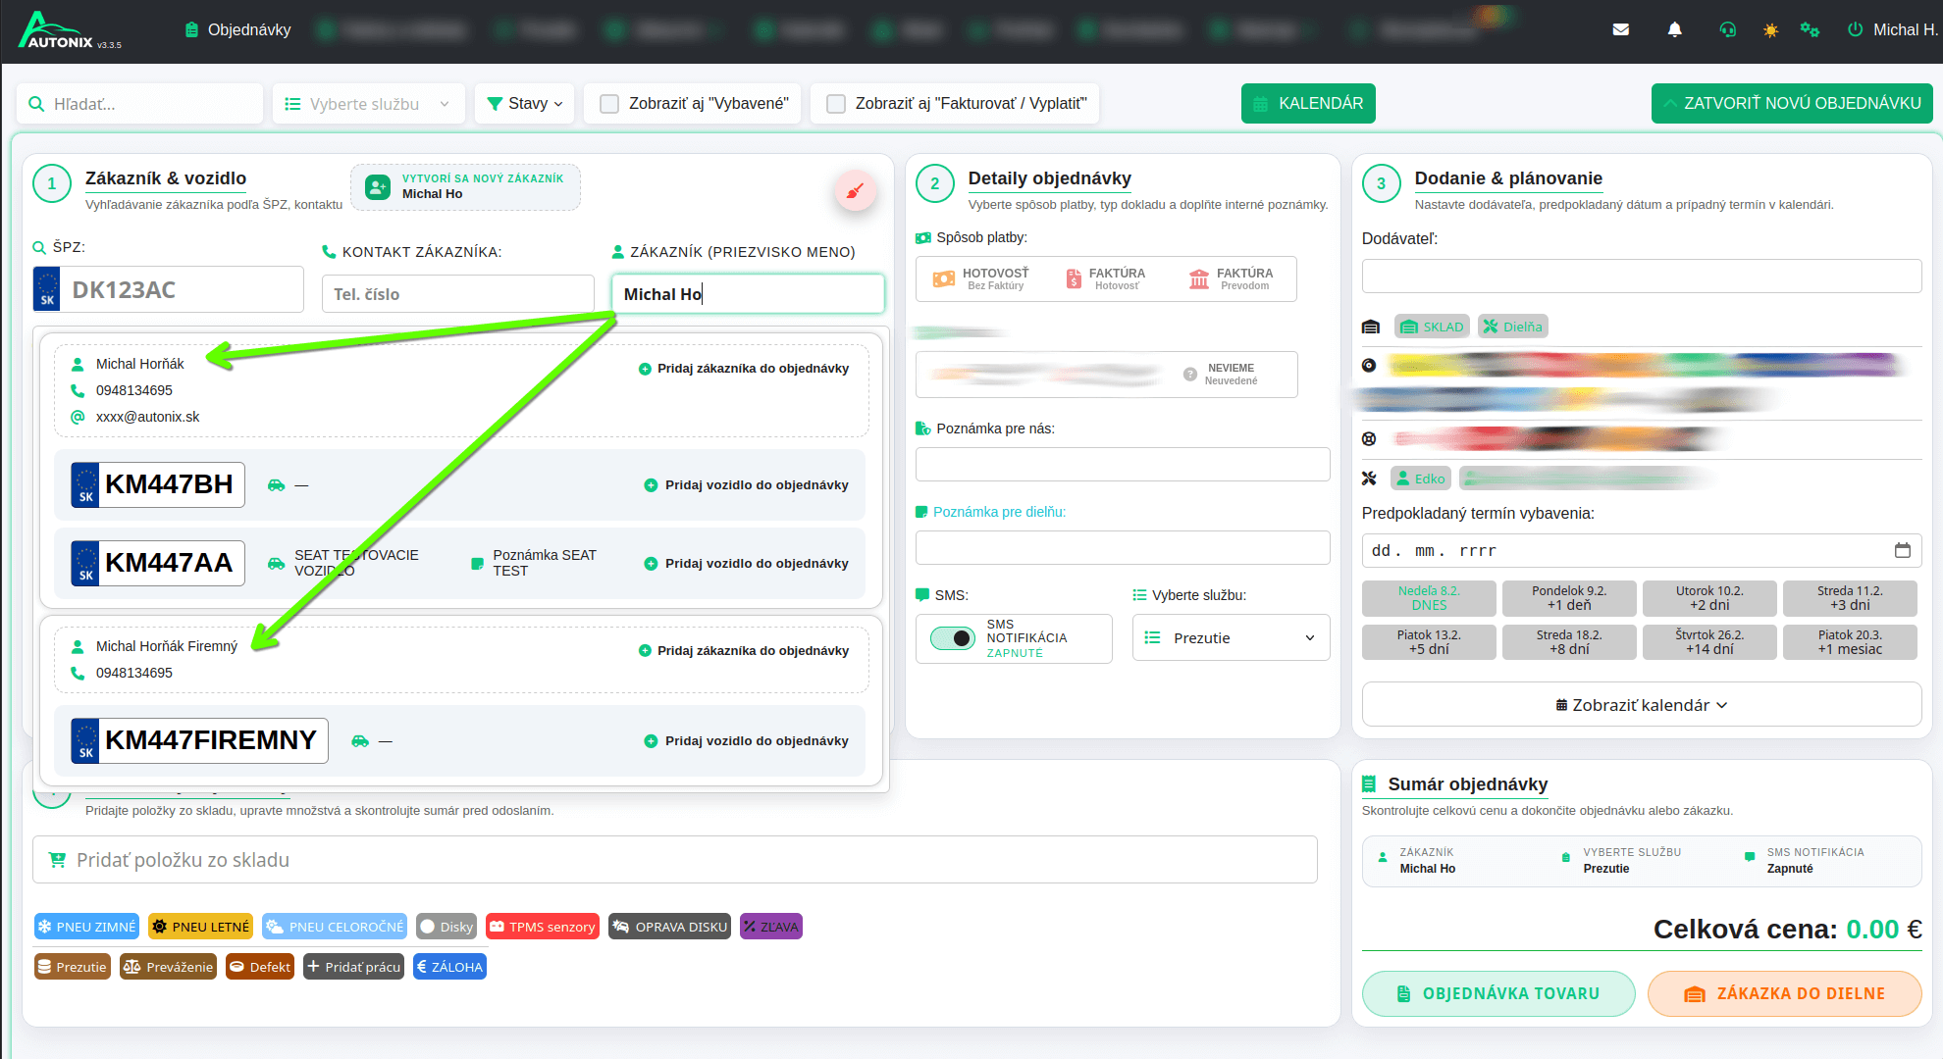Viewport: 1943px width, 1059px height.
Task: Click the KALENDÁR button
Action: (1307, 104)
